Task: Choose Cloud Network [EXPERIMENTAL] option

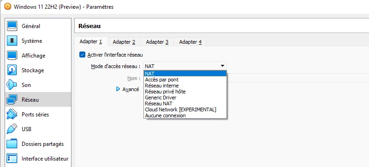Action: 185,109
